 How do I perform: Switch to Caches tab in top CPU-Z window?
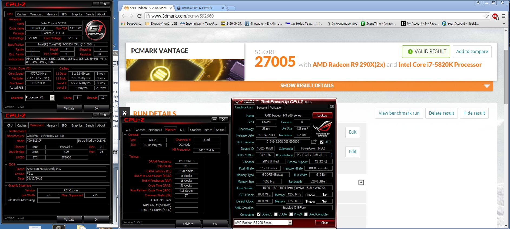pyautogui.click(x=22, y=14)
